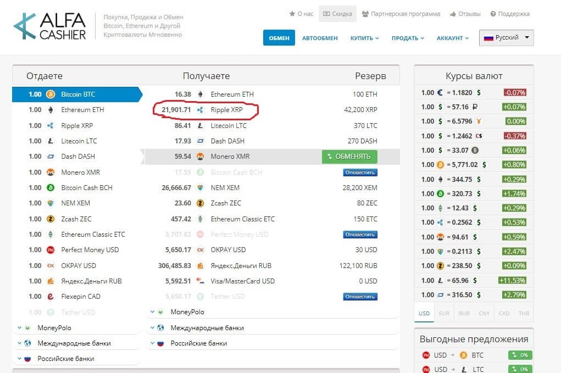Click Оповестить for Bitcoin Cash BCH
The height and width of the screenshot is (373, 561).
click(360, 172)
